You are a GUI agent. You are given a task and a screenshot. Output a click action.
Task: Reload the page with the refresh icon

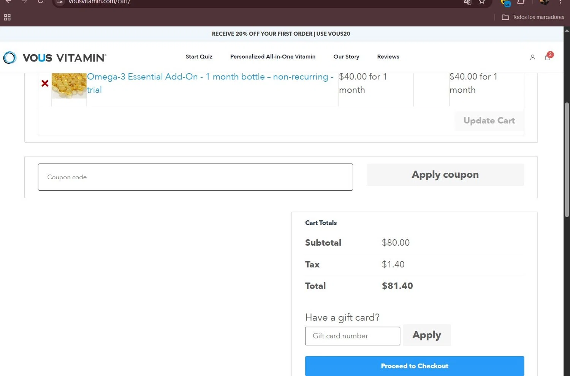(x=40, y=2)
